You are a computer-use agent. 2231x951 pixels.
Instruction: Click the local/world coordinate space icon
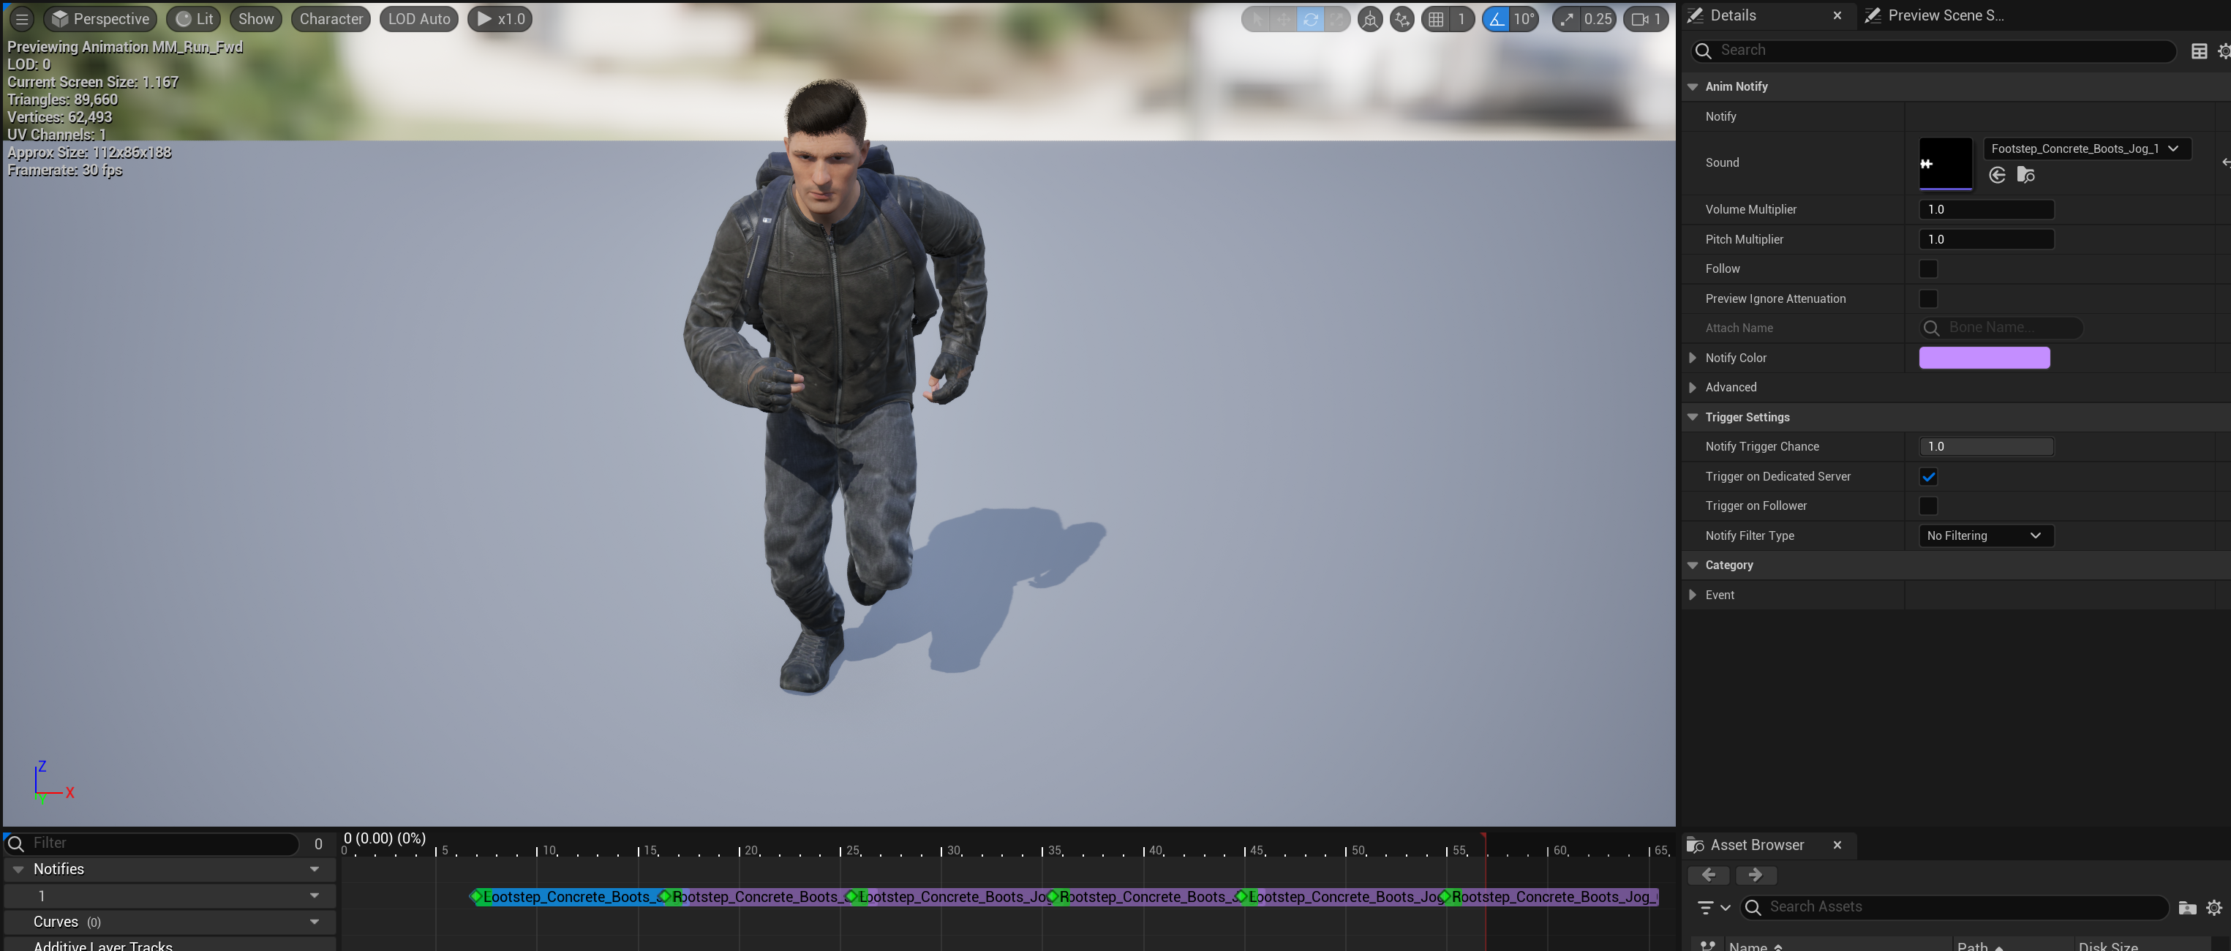tap(1370, 19)
